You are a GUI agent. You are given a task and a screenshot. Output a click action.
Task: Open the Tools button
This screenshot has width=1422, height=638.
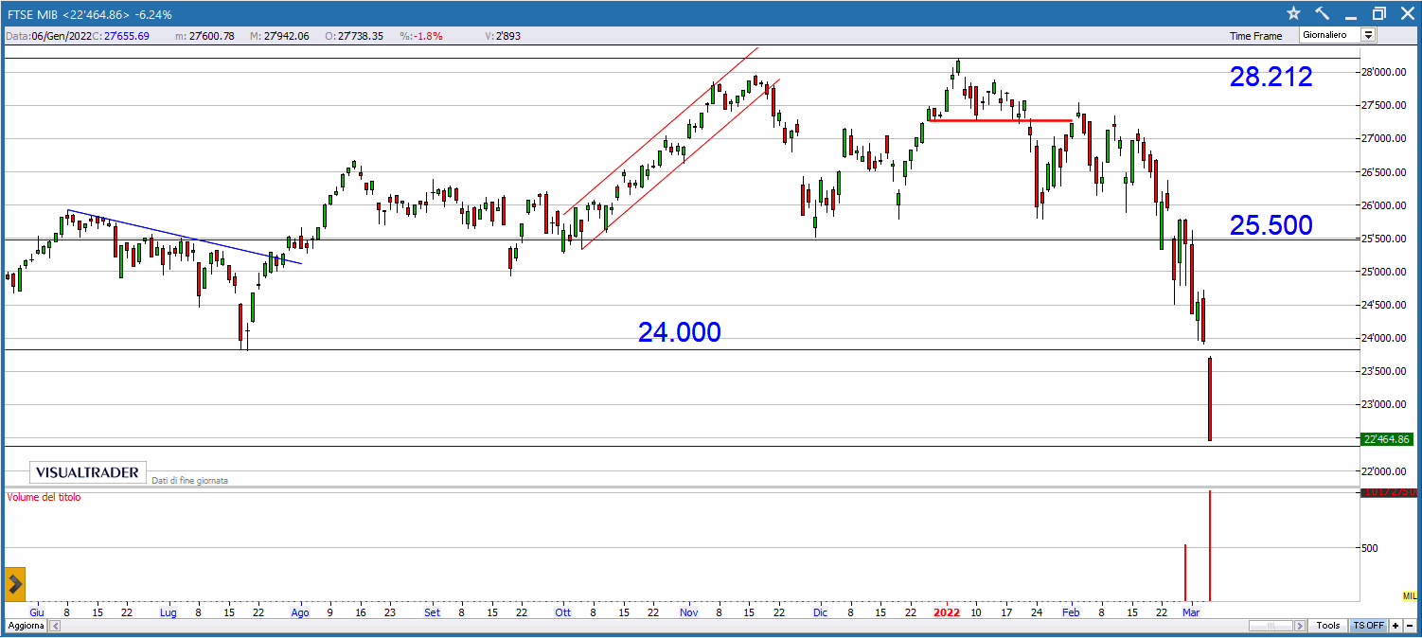pos(1328,626)
